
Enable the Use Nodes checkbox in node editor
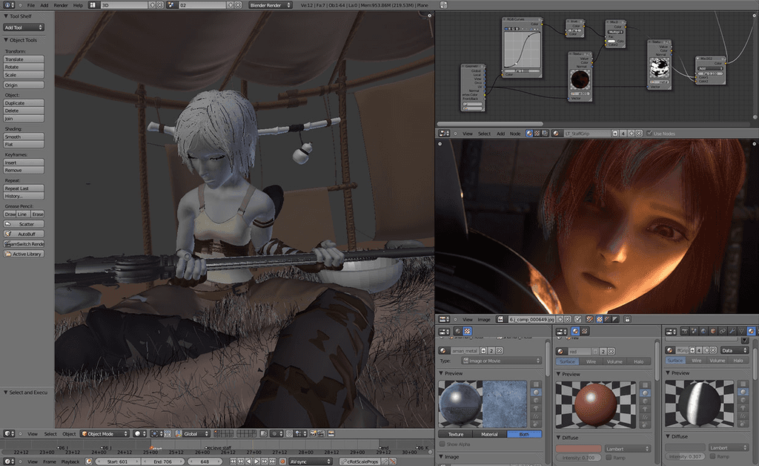(x=648, y=134)
